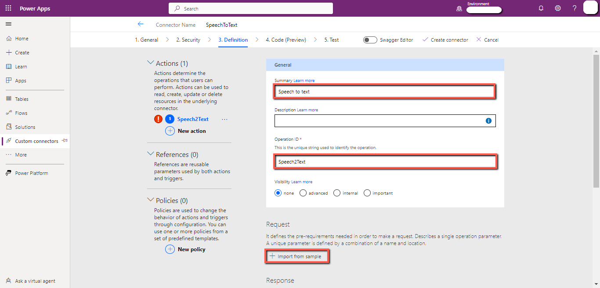Select the 'internal' visibility radio button
The image size is (600, 288).
click(337, 193)
